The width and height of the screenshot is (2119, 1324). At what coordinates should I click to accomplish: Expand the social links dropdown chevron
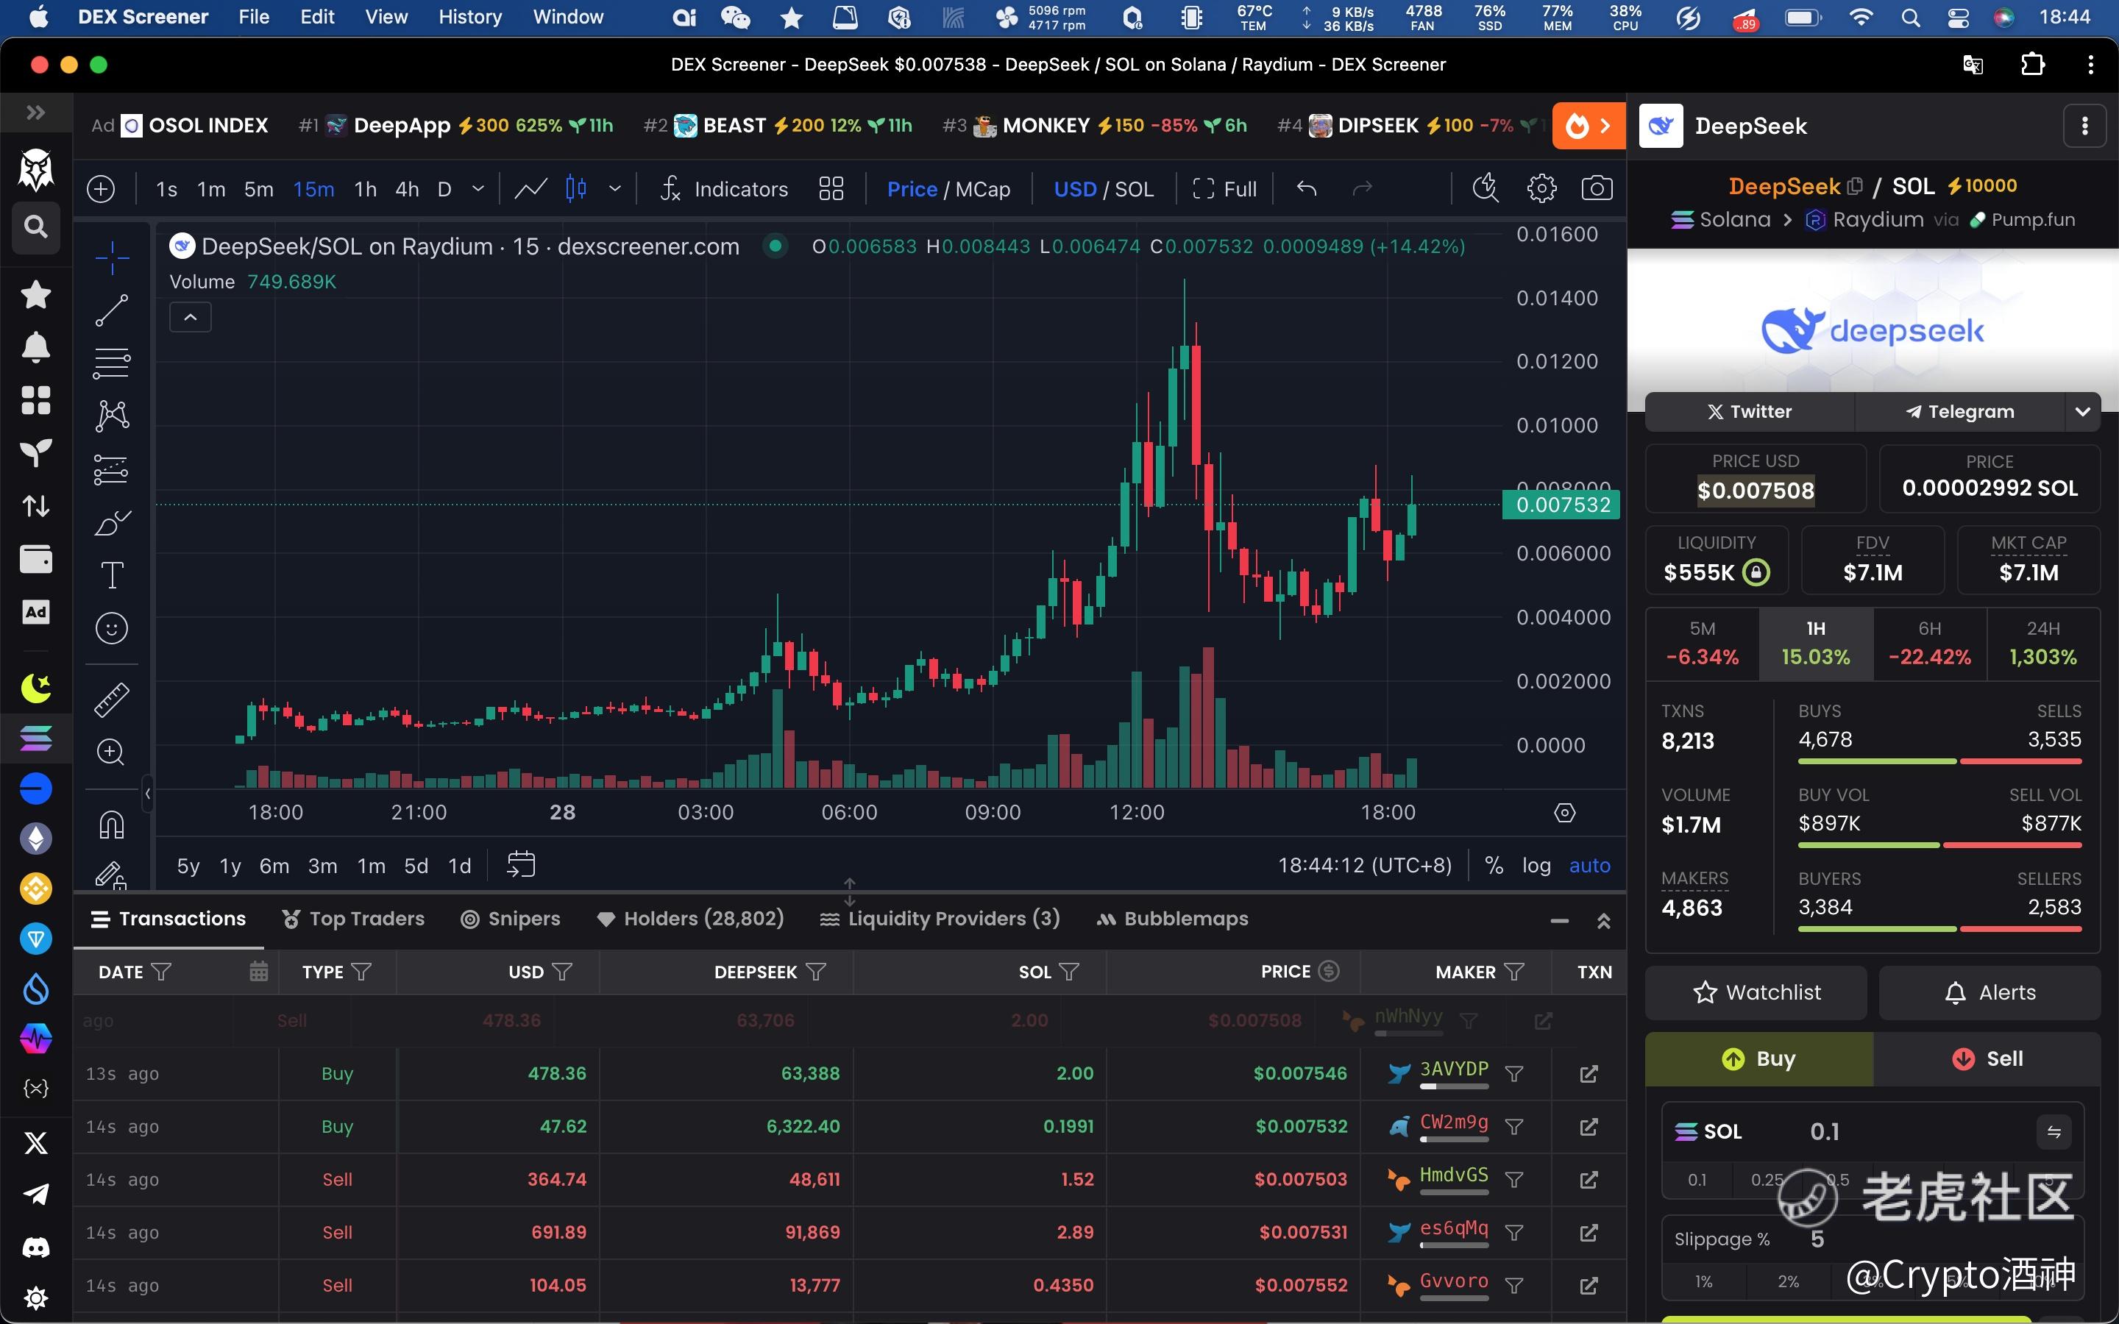pos(2082,412)
